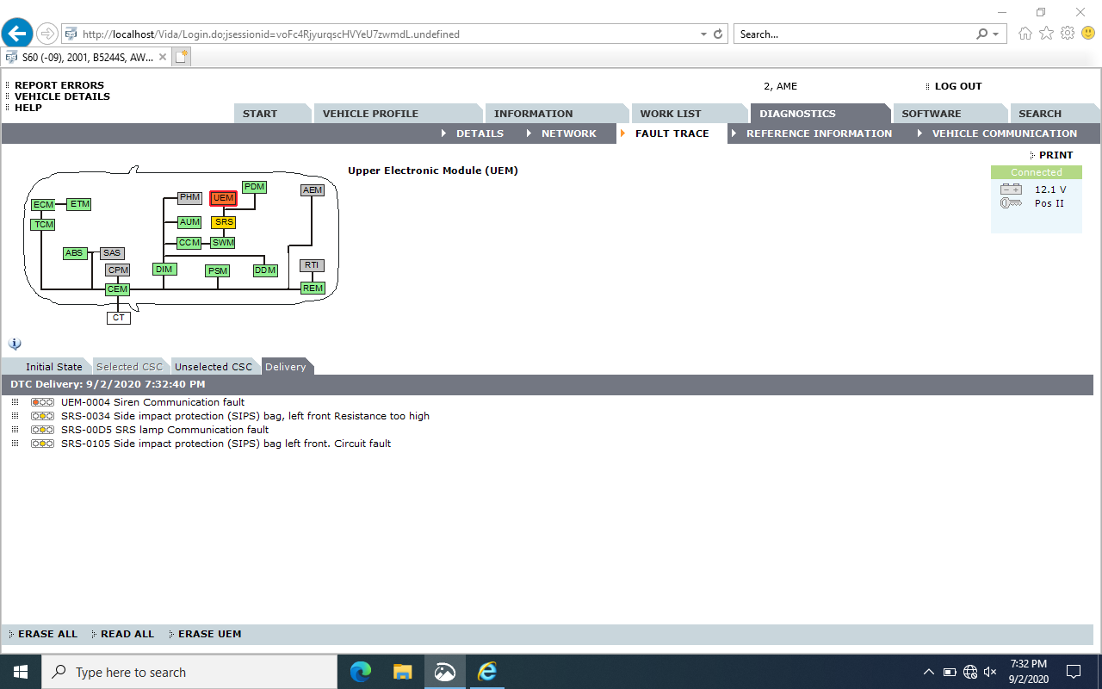Click the READ ALL button

tap(127, 634)
